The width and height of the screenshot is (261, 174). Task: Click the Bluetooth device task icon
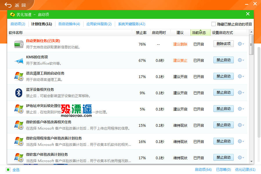click(19, 93)
